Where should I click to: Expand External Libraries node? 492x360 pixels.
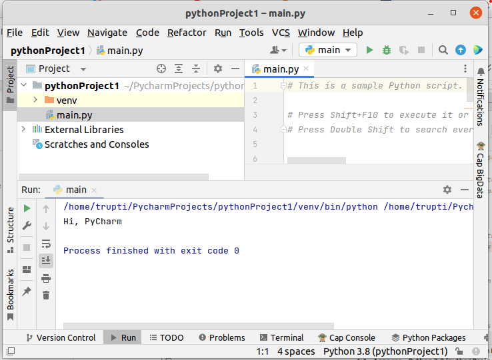pyautogui.click(x=24, y=130)
